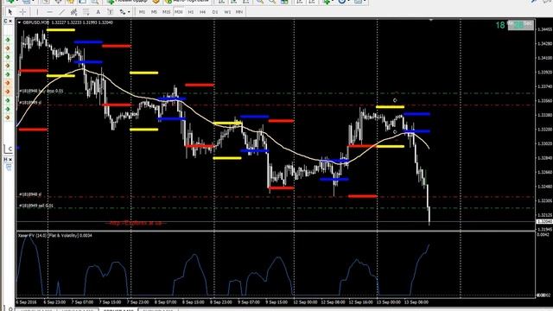Click the Xaser FV indicator label
The width and height of the screenshot is (553, 311).
pos(54,235)
